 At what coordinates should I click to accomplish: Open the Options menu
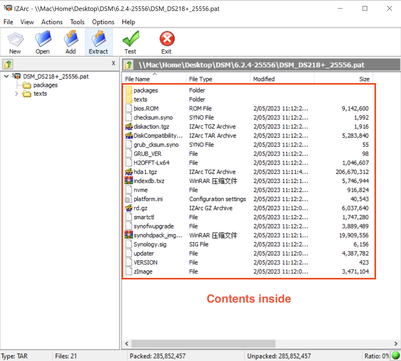click(103, 22)
